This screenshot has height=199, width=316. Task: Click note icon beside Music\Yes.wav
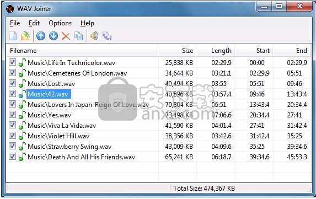(22, 115)
